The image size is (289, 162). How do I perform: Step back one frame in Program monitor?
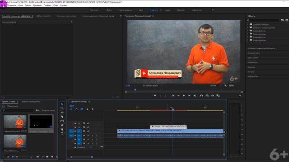pos(178,95)
